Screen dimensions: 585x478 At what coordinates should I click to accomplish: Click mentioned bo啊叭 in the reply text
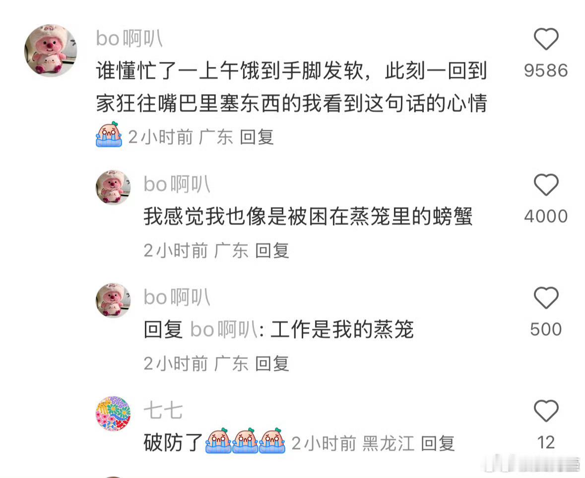(x=224, y=330)
